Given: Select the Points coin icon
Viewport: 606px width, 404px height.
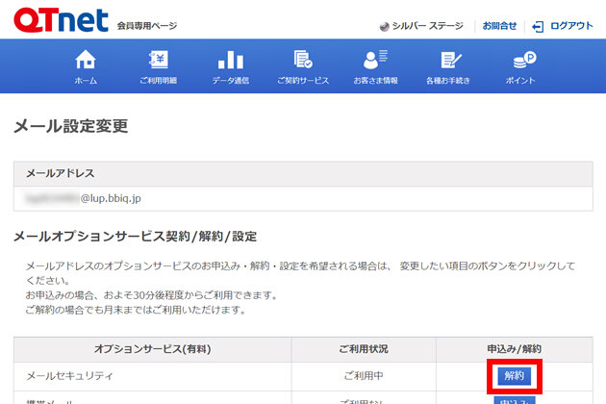Looking at the screenshot, I should pos(522,60).
